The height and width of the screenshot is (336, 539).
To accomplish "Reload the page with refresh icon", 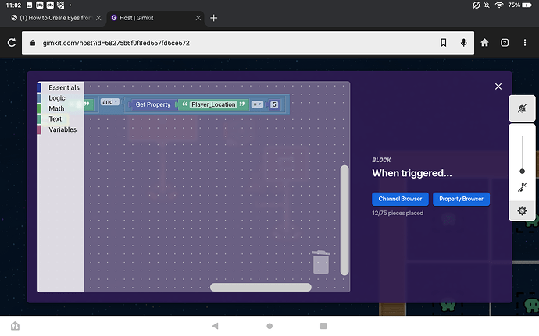I will pos(12,43).
